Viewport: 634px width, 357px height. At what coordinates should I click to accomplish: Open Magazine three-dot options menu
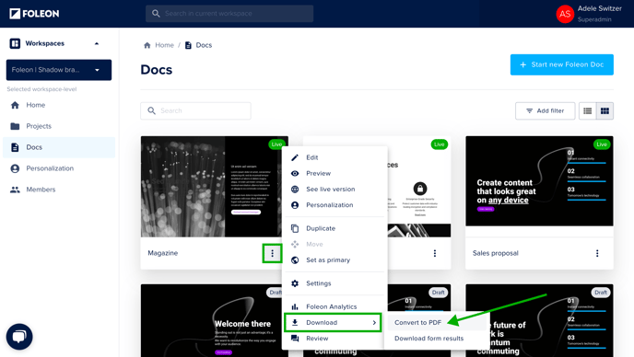click(x=272, y=253)
